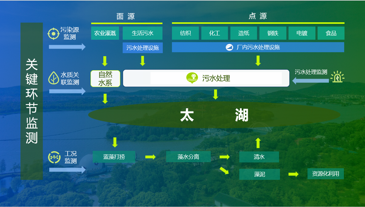Select the 藻水分离 box

tap(188, 157)
